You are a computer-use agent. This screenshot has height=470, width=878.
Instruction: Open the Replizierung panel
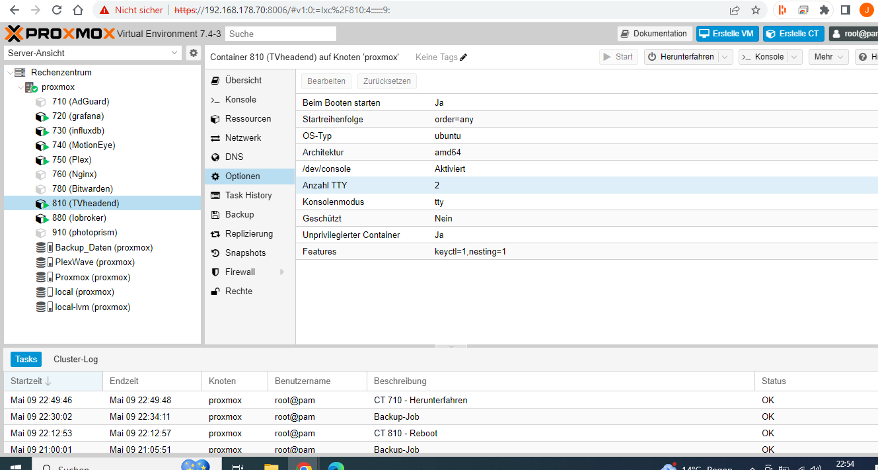pyautogui.click(x=250, y=233)
